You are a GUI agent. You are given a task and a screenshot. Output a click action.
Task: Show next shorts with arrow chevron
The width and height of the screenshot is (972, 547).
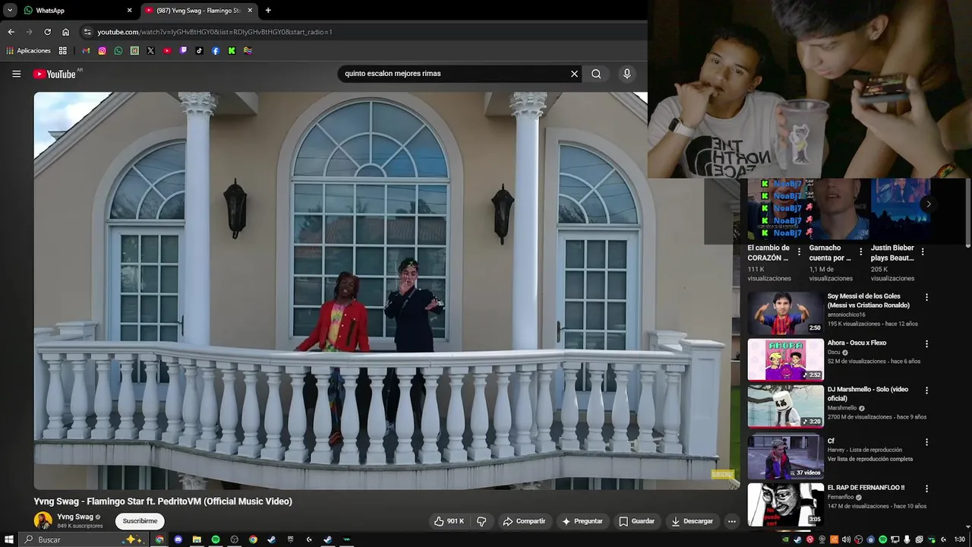(928, 204)
